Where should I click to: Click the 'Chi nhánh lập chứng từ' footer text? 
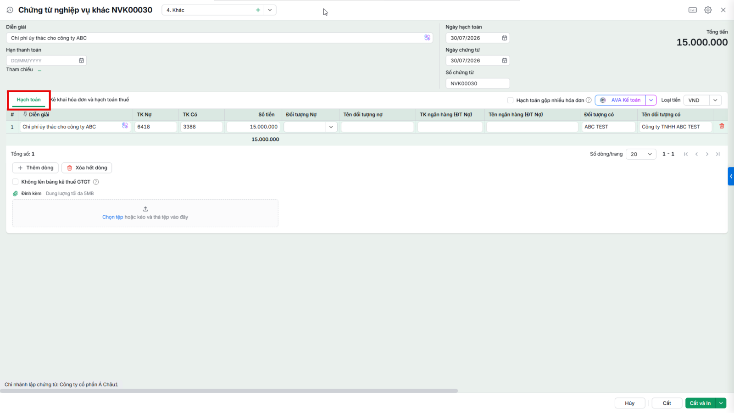click(x=61, y=385)
